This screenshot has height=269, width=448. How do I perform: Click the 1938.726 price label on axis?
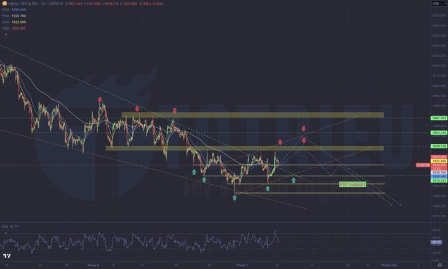pos(439,147)
